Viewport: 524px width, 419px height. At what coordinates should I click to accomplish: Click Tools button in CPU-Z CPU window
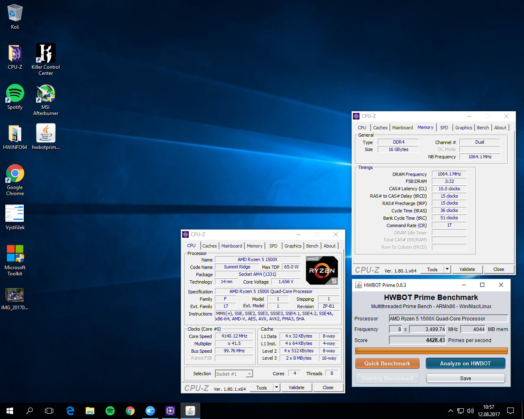262,387
